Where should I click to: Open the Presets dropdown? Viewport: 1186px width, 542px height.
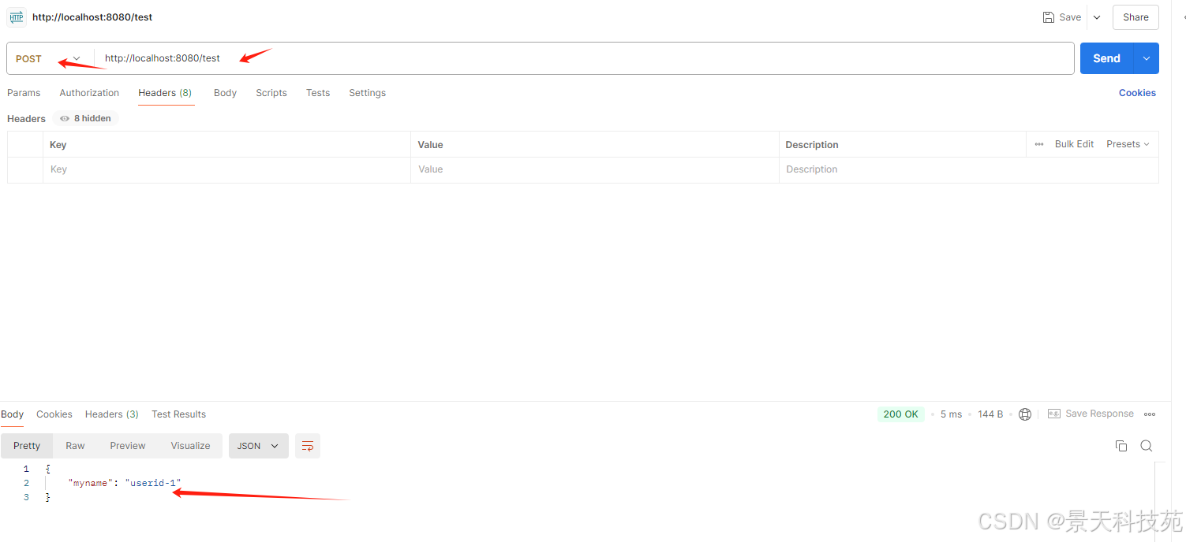1128,144
